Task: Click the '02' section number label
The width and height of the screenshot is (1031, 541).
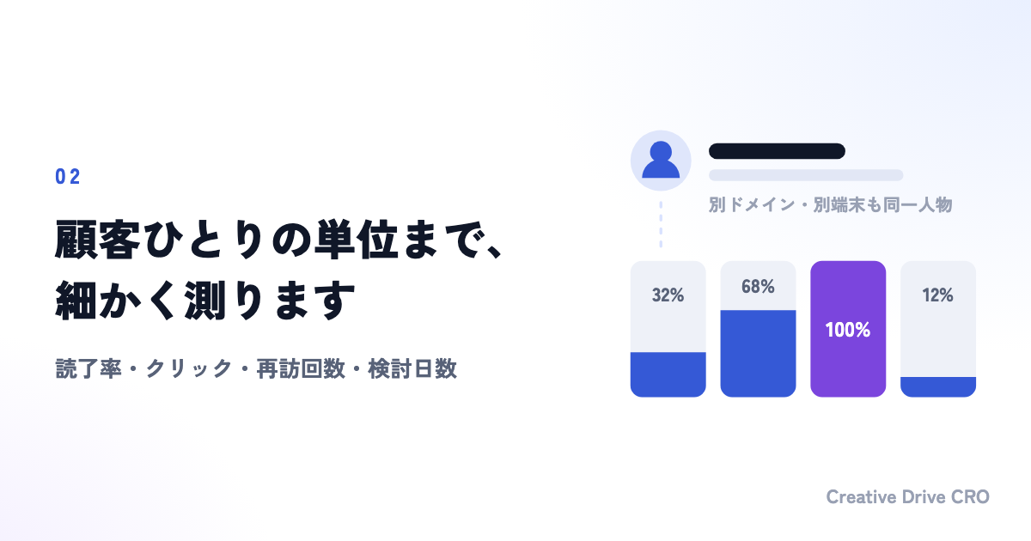Action: point(68,177)
